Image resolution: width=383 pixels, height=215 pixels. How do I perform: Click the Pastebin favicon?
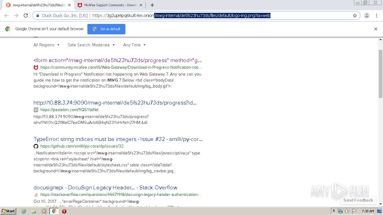pyautogui.click(x=36, y=110)
